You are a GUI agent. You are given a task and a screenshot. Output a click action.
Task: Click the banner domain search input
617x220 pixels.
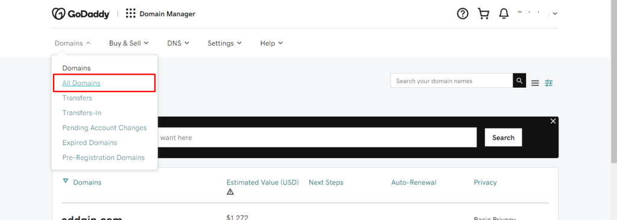tap(317, 138)
